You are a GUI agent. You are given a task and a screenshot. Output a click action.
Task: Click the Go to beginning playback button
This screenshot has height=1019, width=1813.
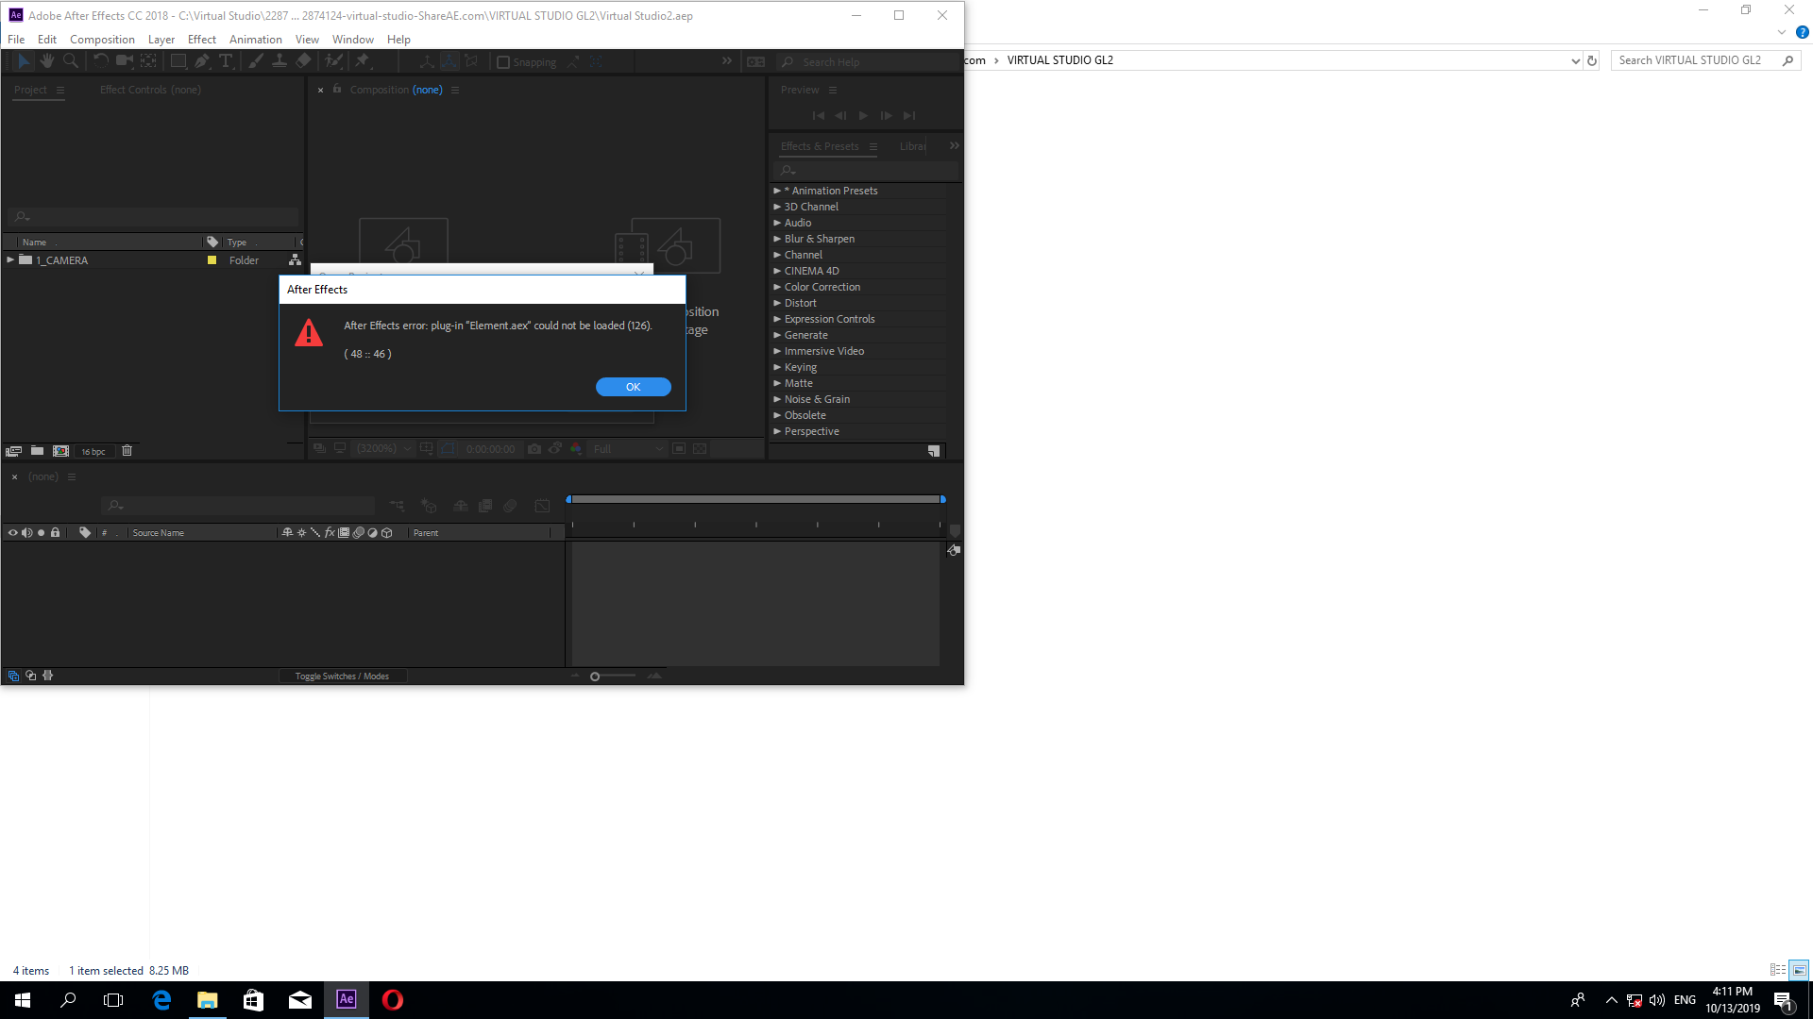pyautogui.click(x=818, y=114)
